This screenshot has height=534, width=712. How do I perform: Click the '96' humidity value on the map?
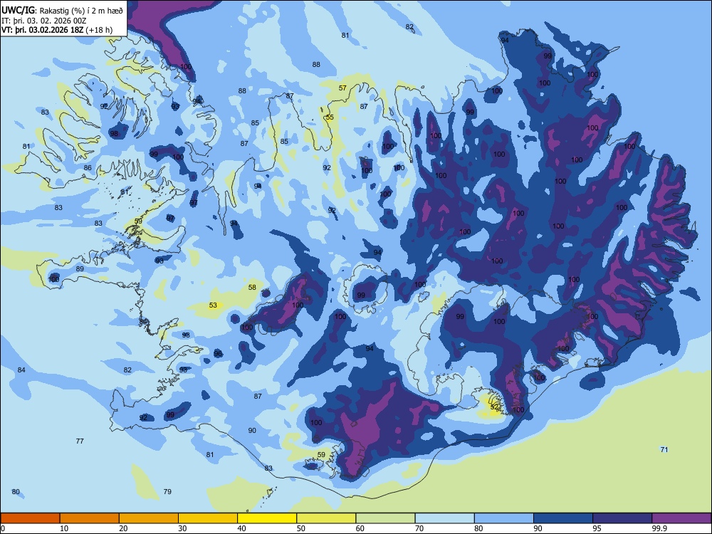coord(218,353)
